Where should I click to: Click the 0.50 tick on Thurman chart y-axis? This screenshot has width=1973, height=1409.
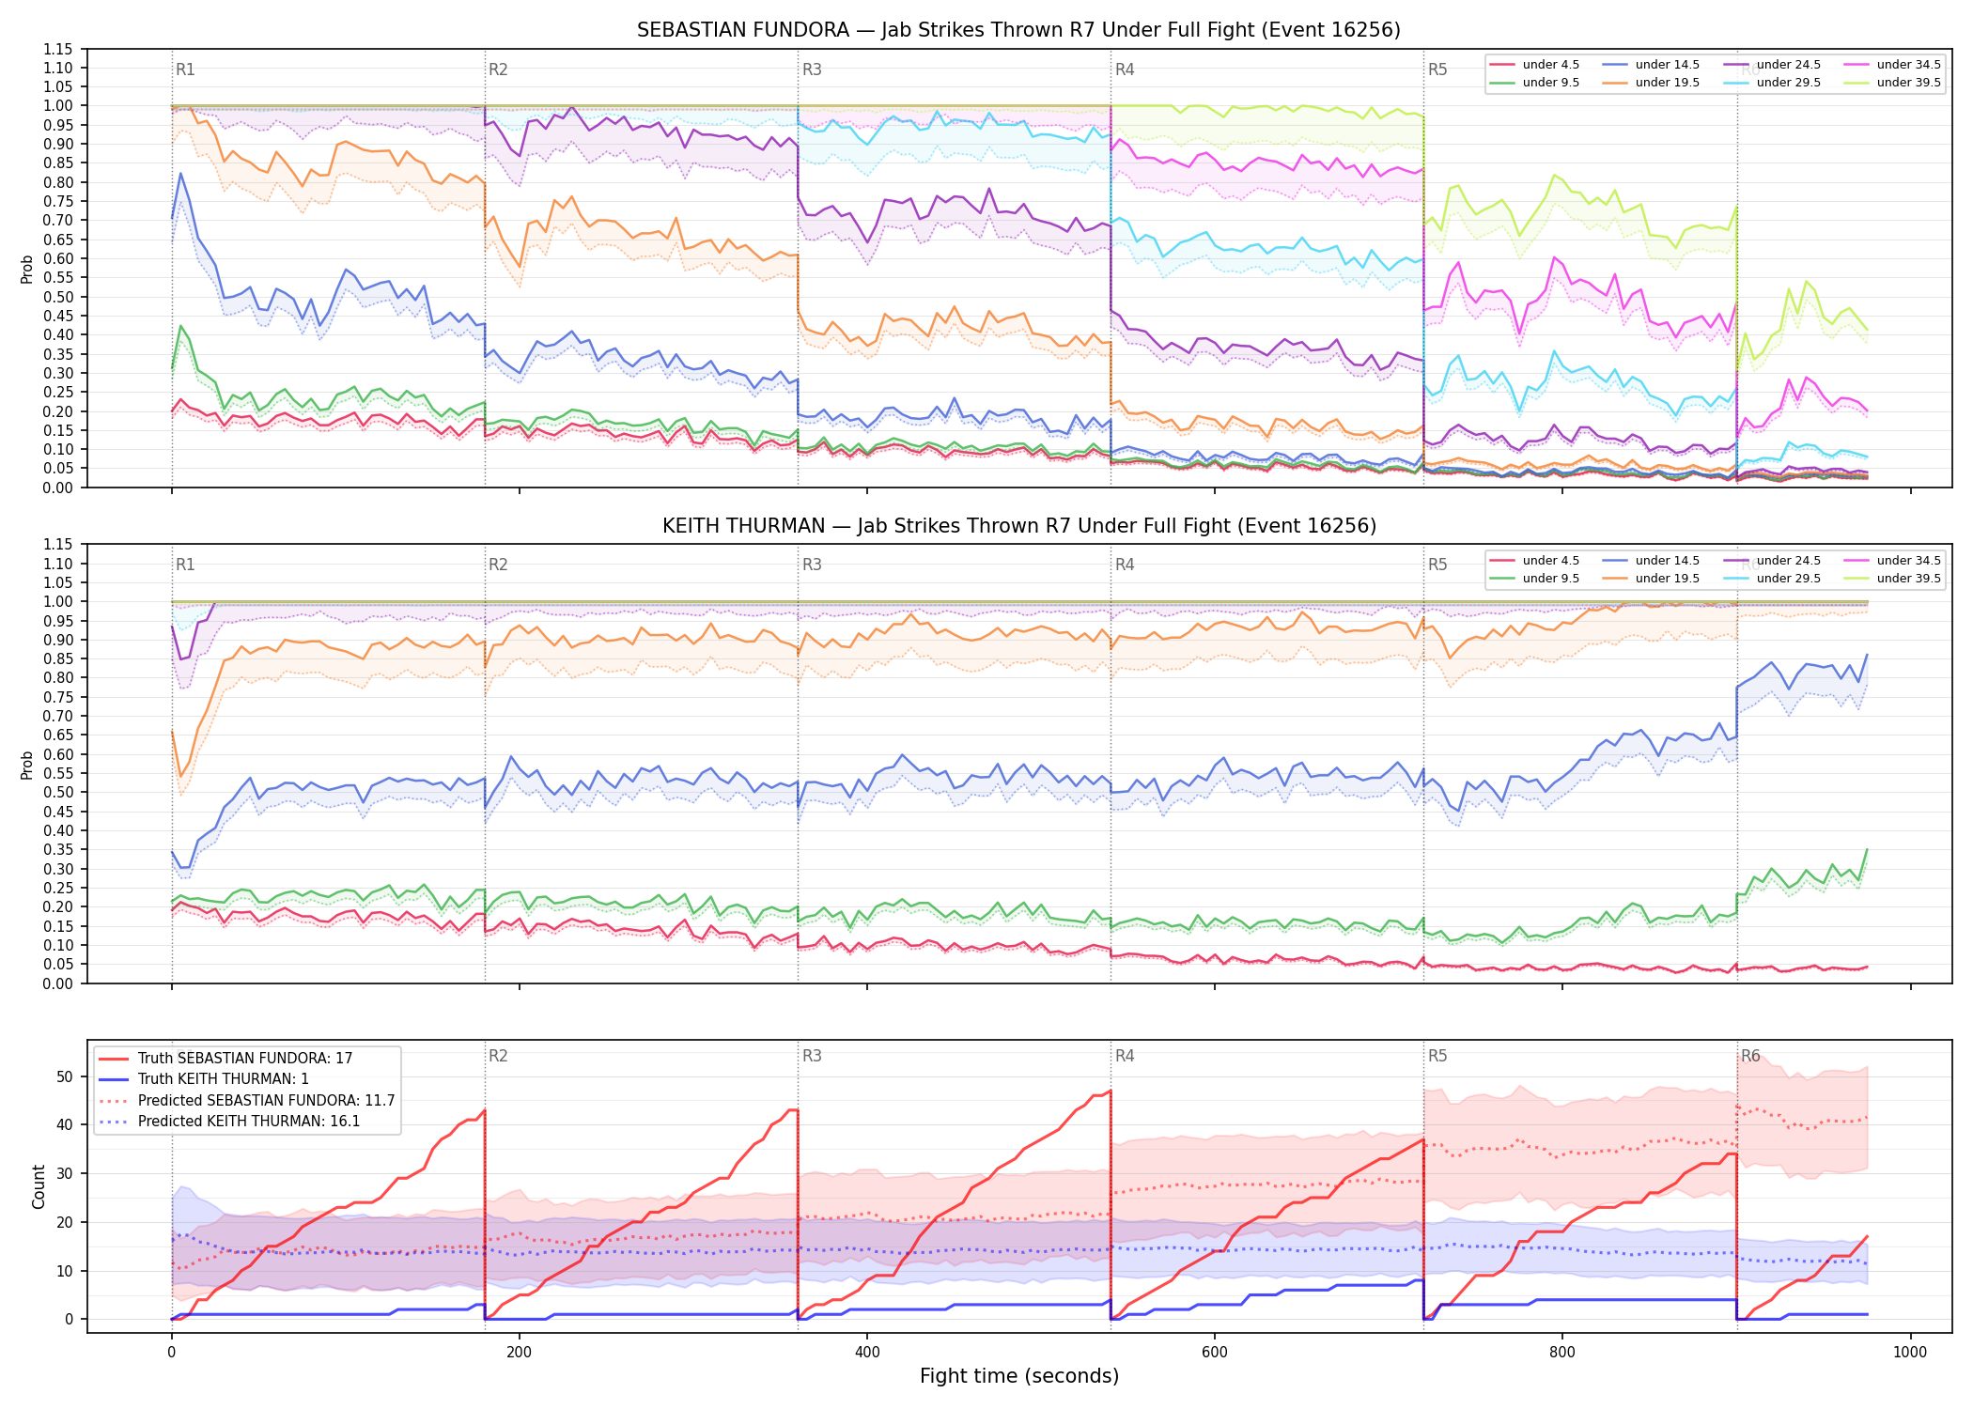[58, 793]
